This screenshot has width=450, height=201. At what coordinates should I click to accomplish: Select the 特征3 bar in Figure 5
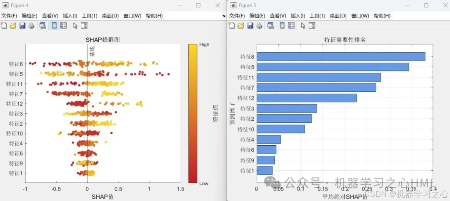pos(287,108)
